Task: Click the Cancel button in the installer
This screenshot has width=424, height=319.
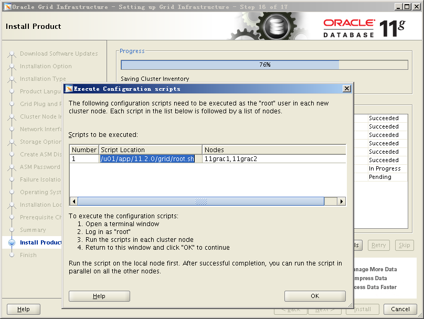Action: (400, 309)
